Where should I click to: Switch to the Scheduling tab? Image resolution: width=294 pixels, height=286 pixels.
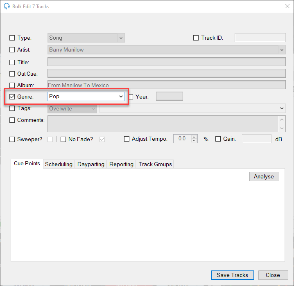[x=59, y=164]
